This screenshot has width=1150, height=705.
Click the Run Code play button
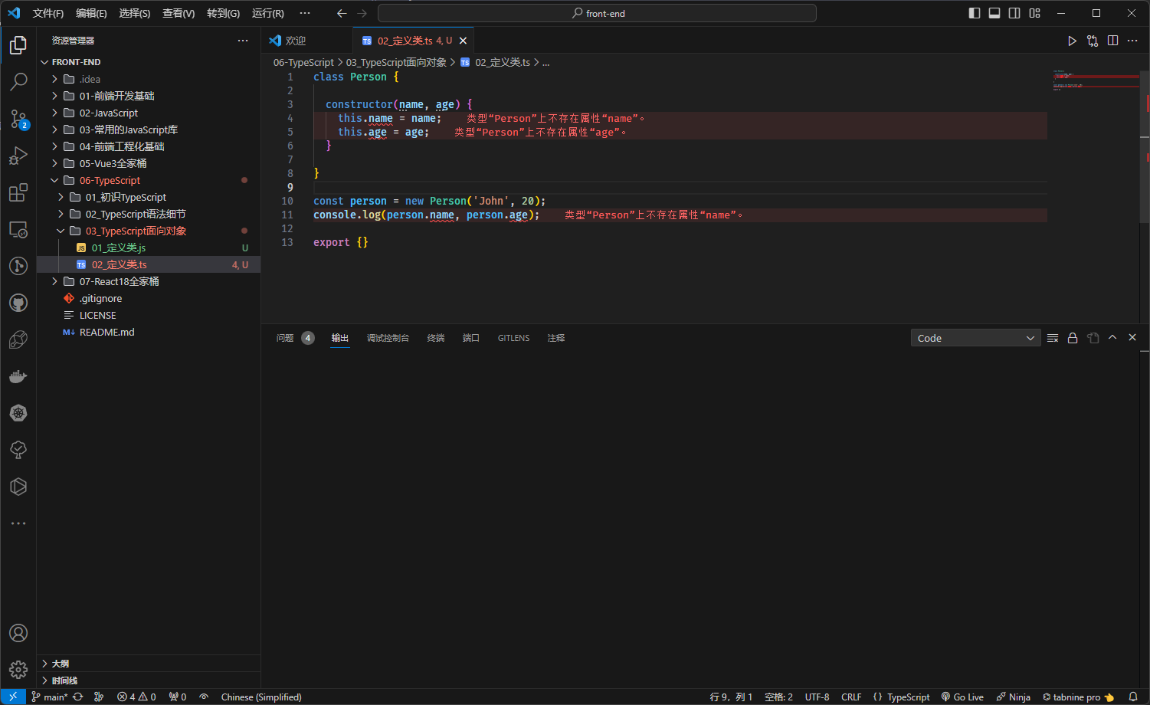coord(1072,41)
